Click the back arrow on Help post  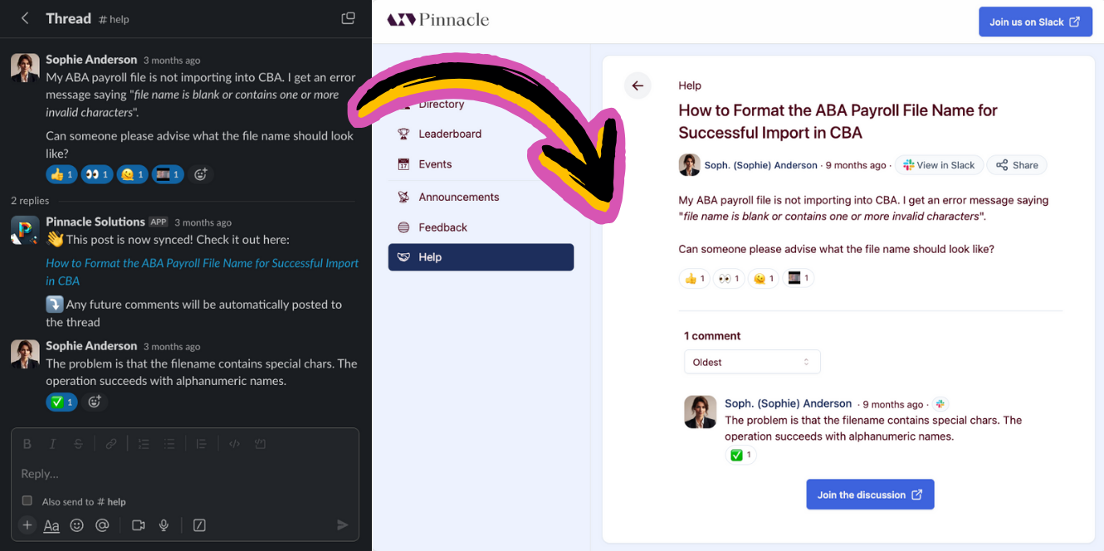coord(637,85)
